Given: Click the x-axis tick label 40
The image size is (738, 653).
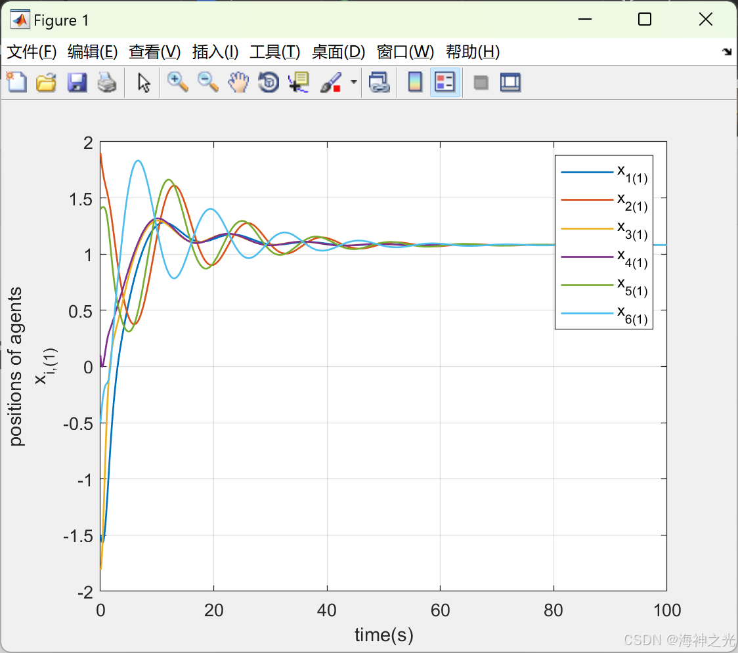Looking at the screenshot, I should coord(326,610).
